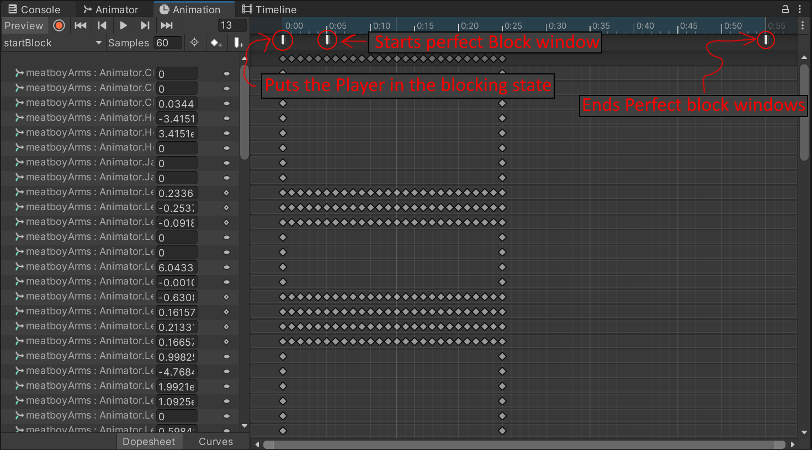Open the window's three-dot options menu

click(800, 9)
